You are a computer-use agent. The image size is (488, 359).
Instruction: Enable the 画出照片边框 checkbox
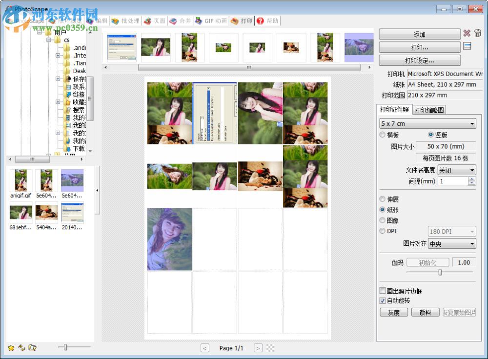click(383, 290)
